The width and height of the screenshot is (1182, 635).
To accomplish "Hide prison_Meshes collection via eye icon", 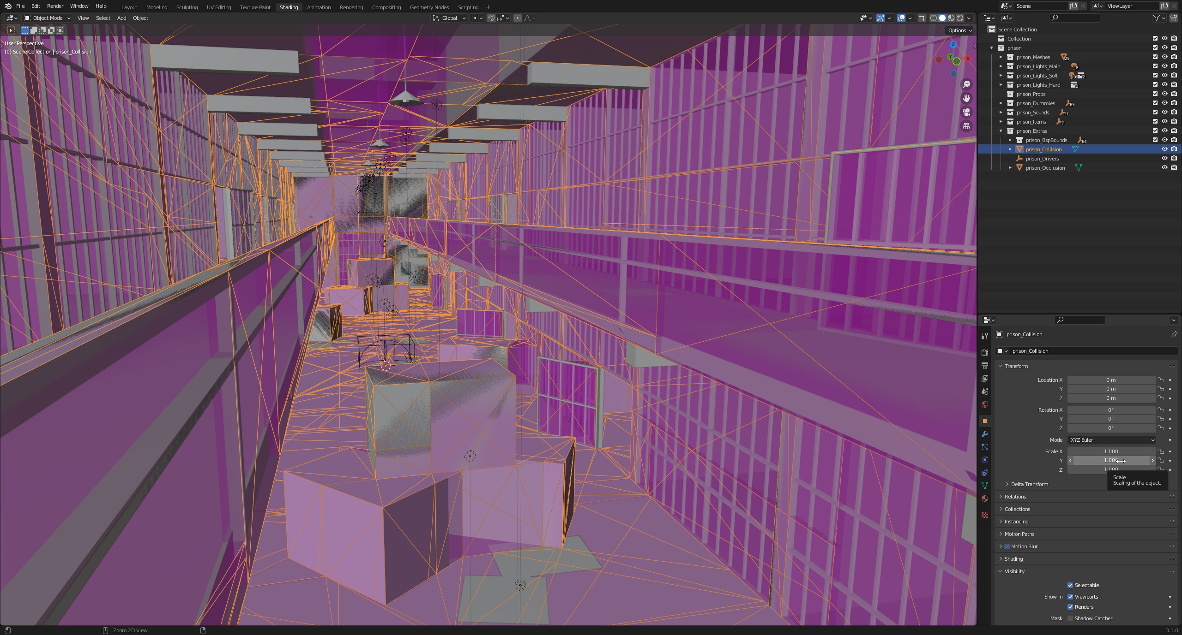I will (1164, 57).
